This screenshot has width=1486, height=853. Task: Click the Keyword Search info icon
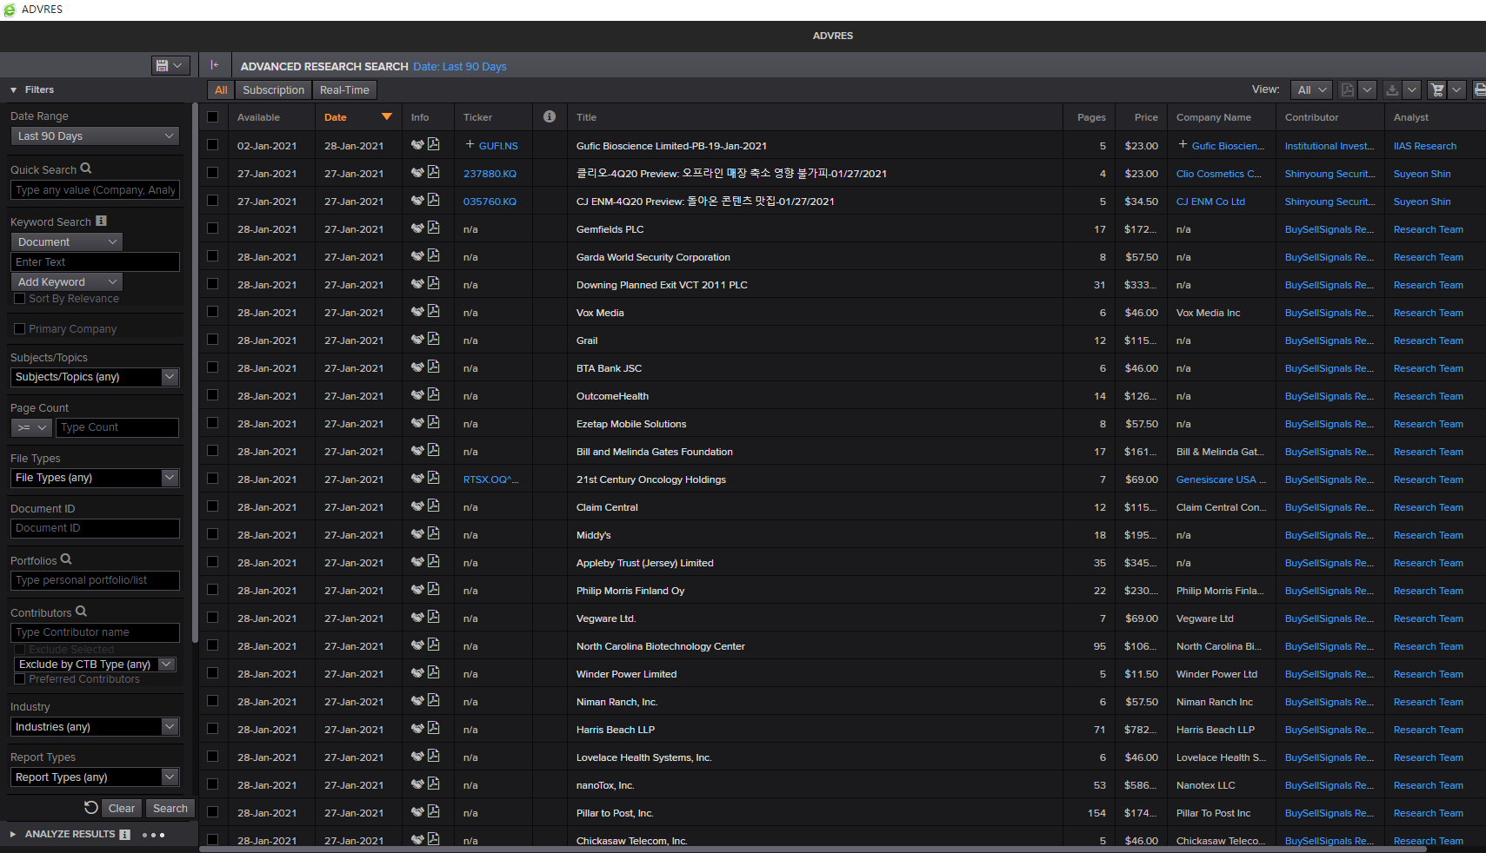pos(101,221)
